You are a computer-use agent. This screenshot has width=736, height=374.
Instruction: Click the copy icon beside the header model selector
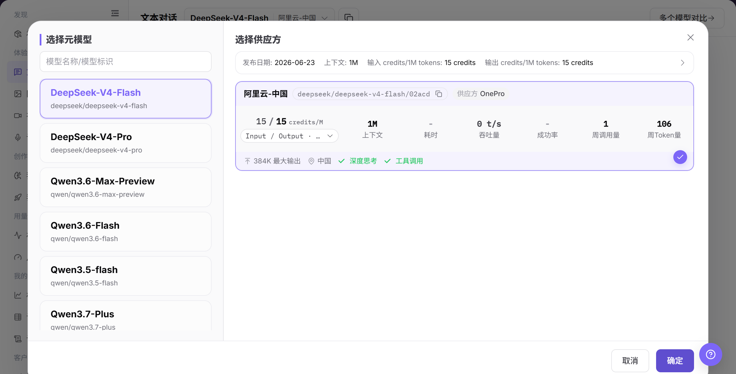[x=349, y=18]
